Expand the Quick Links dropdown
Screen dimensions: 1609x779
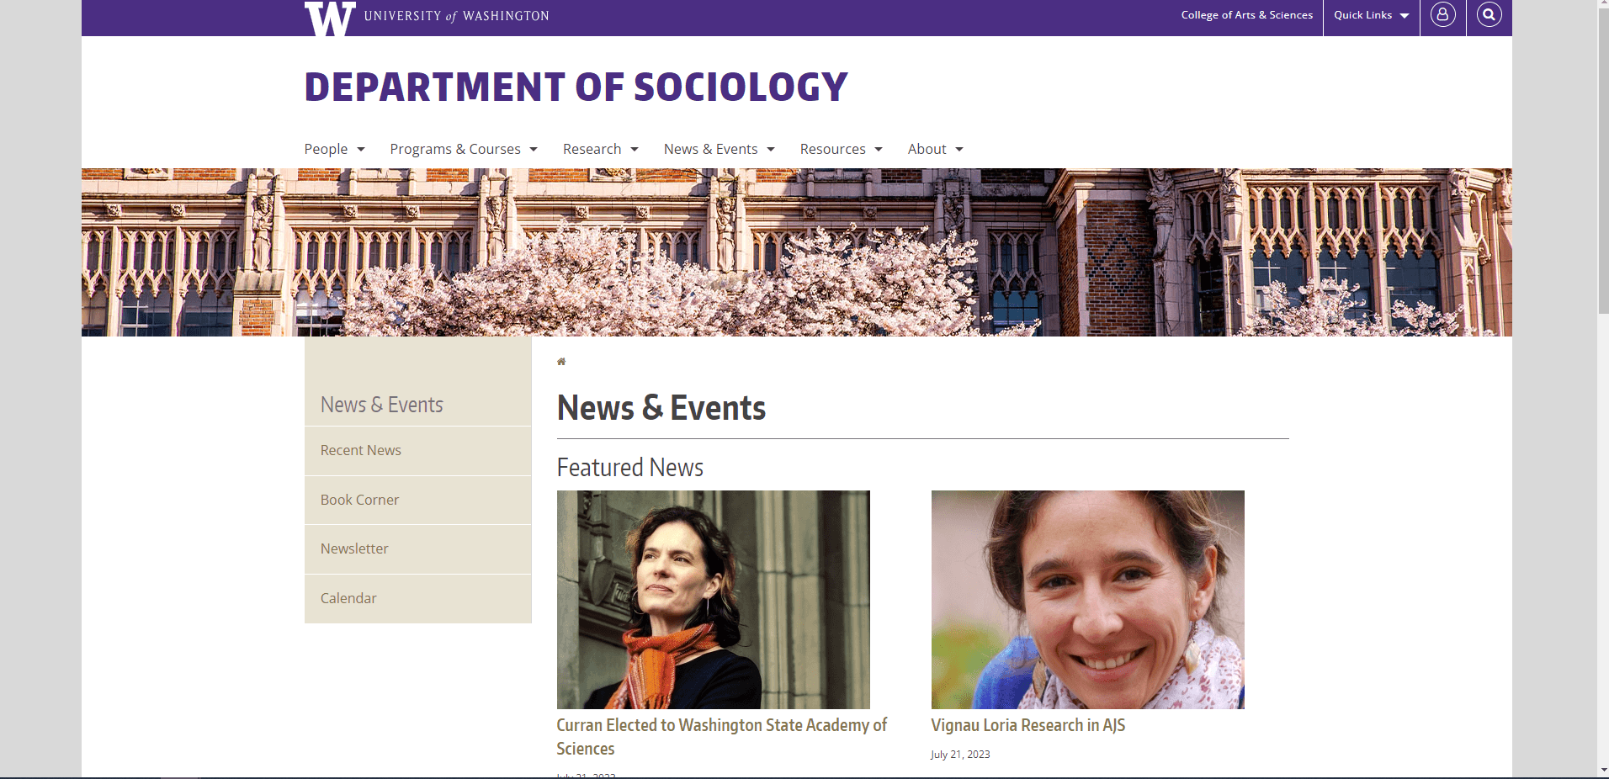pyautogui.click(x=1371, y=15)
